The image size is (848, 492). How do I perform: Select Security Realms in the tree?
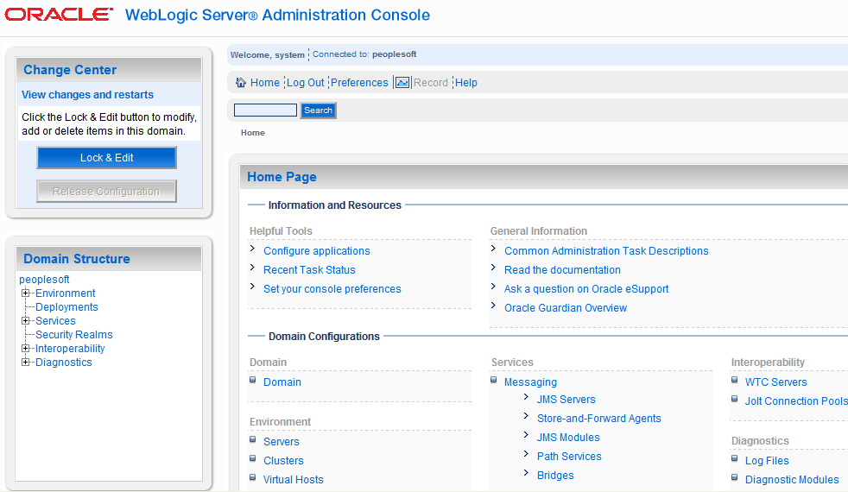pos(74,335)
